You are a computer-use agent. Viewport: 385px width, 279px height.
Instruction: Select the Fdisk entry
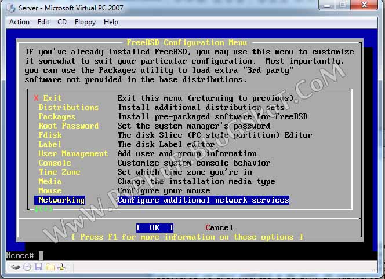pos(50,135)
